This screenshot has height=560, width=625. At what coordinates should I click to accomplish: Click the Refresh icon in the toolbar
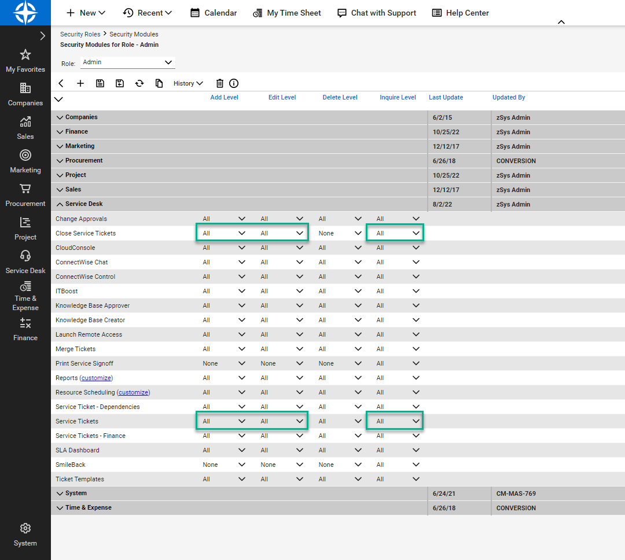pos(139,83)
